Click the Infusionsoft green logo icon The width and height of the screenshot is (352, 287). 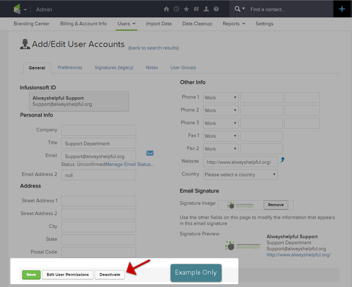pyautogui.click(x=17, y=9)
